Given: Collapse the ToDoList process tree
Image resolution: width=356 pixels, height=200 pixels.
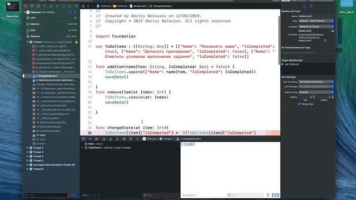Looking at the screenshot, I should coord(24,12).
